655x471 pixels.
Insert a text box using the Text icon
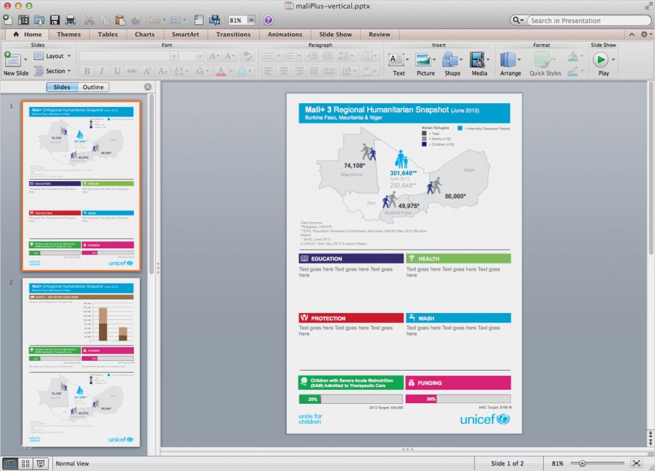pyautogui.click(x=398, y=61)
